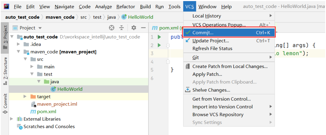Collapse the src folder

point(25,59)
